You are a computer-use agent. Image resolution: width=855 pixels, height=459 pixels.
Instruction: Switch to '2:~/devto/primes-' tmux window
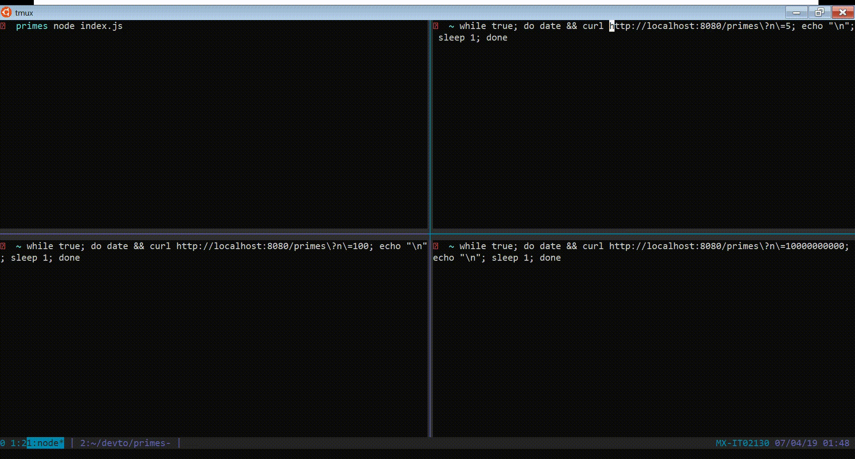(126, 443)
